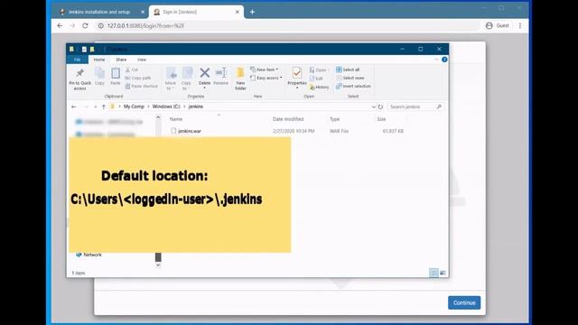Click Invert selection
Image resolution: width=578 pixels, height=325 pixels.
click(x=353, y=86)
